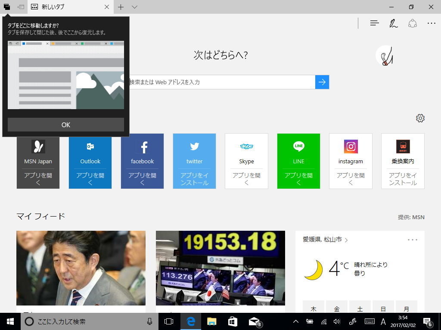Open Windows Ink Workspace tray icon
Screen dimensions: 441x330
352,321
